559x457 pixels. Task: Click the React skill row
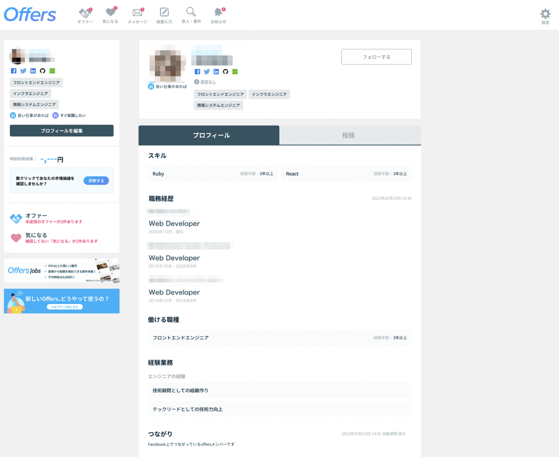[347, 174]
